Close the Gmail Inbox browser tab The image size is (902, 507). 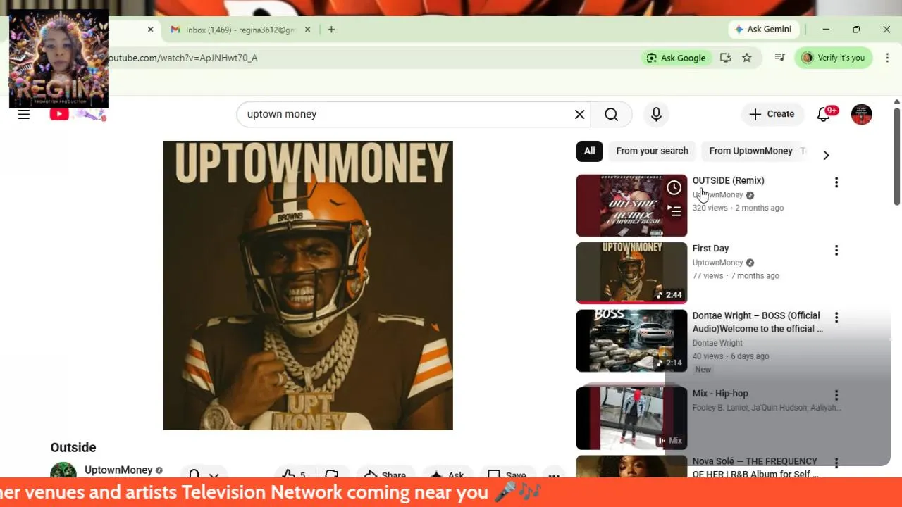307,30
